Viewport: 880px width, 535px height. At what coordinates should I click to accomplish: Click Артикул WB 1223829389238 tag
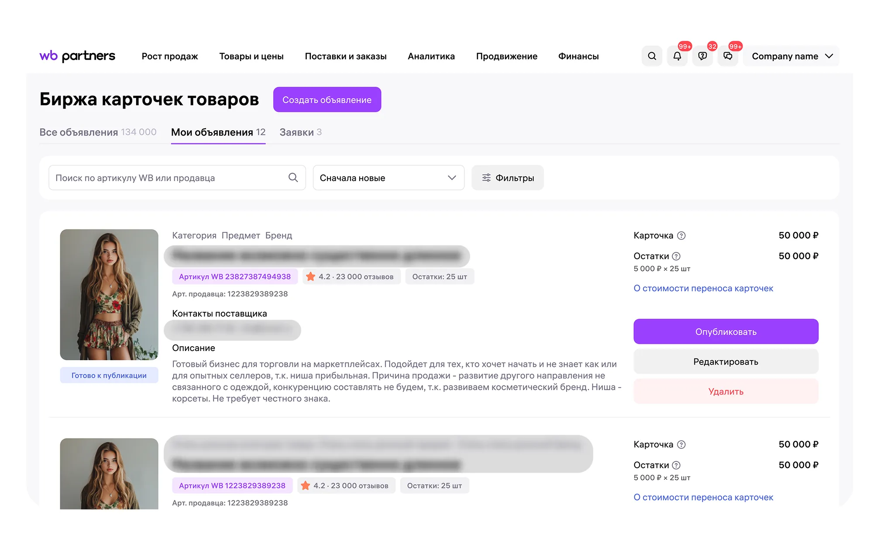tap(232, 485)
